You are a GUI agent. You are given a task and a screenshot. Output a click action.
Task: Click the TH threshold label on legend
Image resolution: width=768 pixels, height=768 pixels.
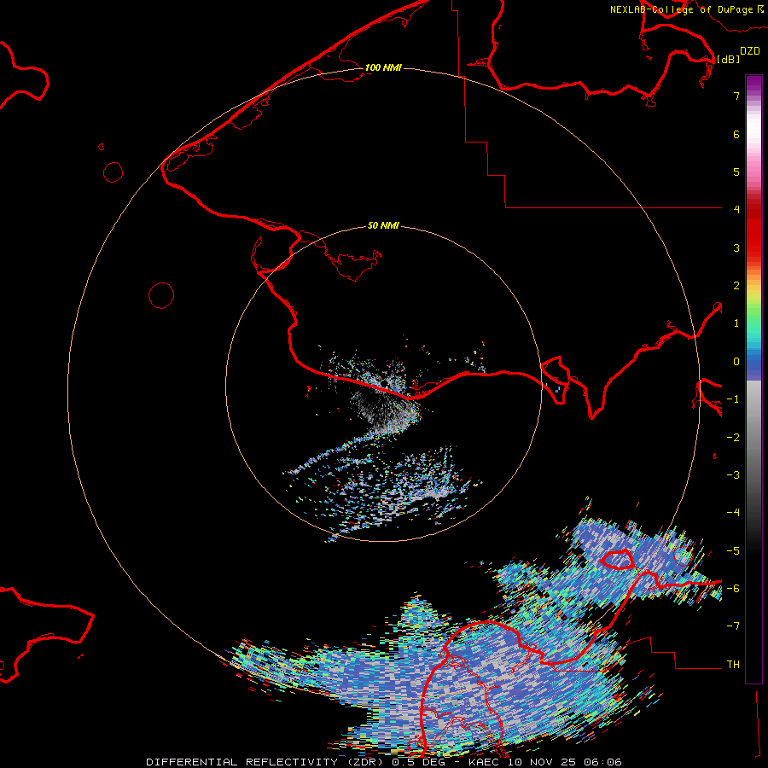(733, 665)
